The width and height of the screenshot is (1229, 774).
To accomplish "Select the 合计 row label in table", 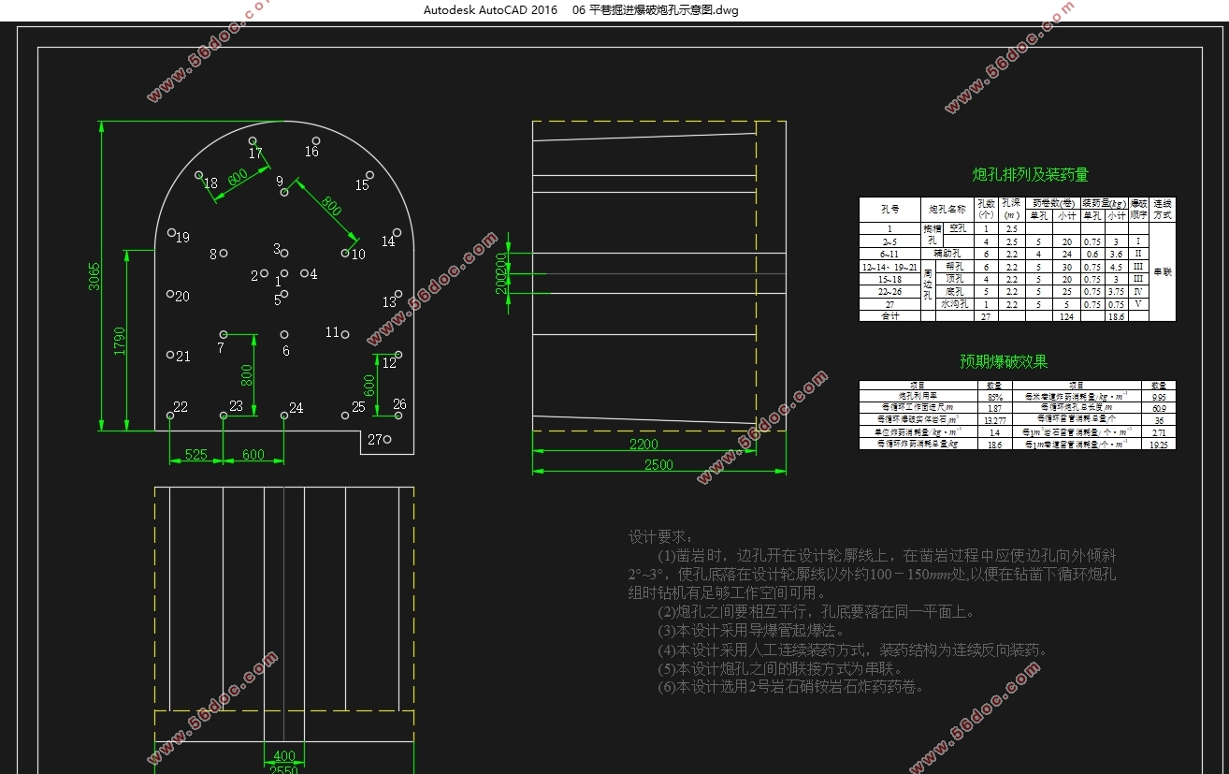I will pos(890,316).
